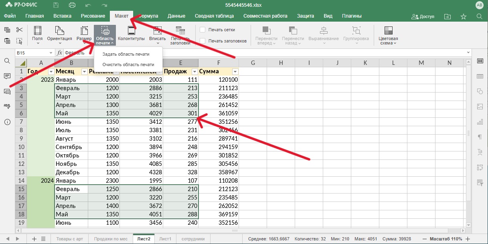The image size is (488, 244).
Task: Click the undo arrow icon
Action: pos(88,5)
